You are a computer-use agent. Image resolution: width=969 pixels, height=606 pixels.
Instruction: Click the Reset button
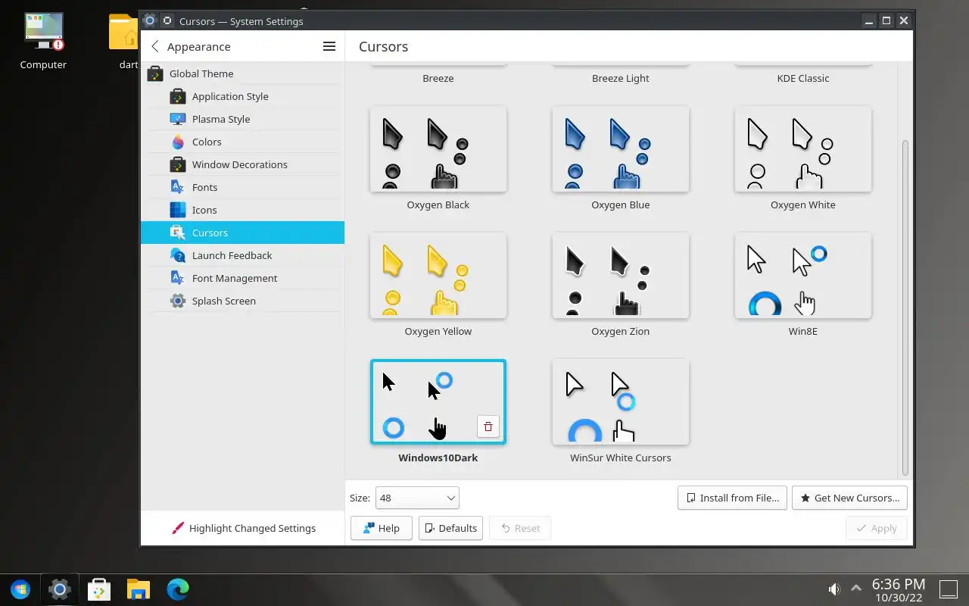click(x=520, y=528)
